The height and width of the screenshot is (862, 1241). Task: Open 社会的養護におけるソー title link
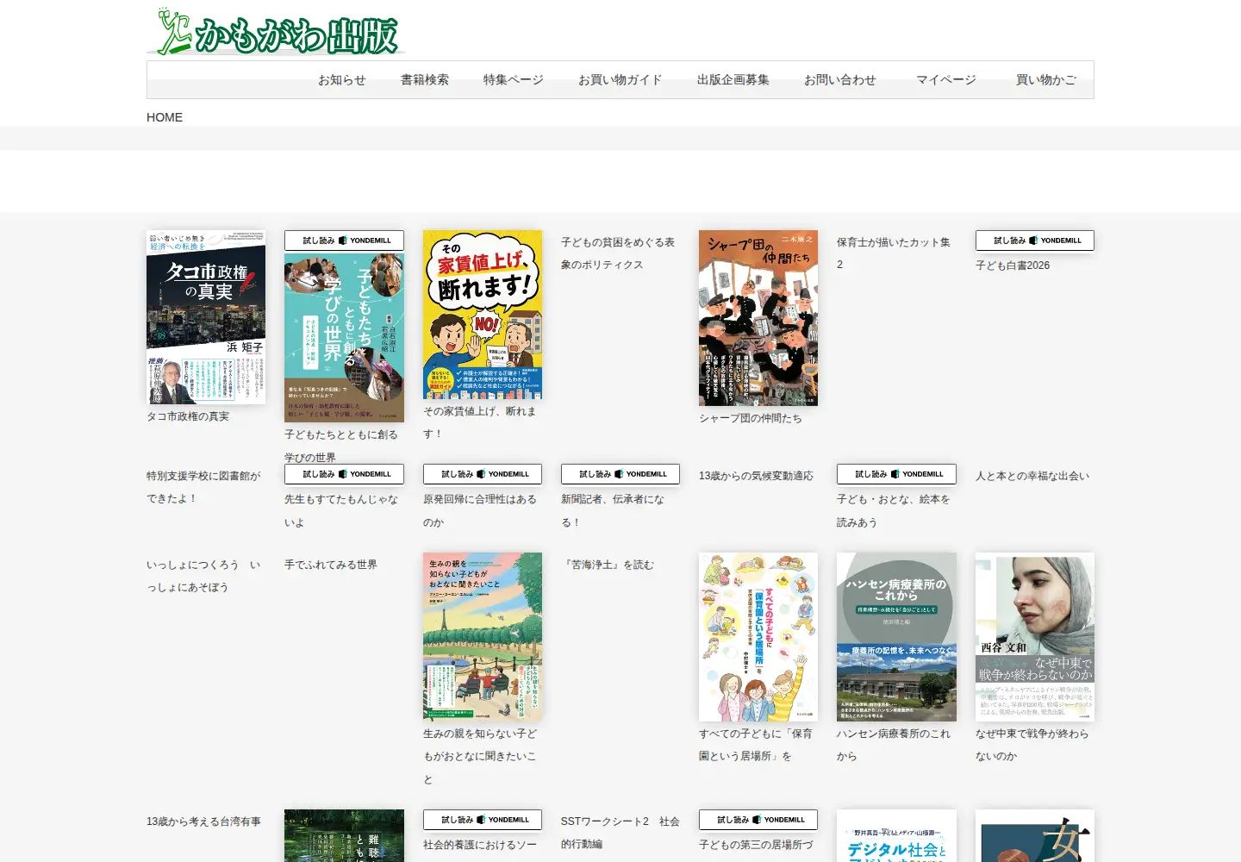coord(479,845)
